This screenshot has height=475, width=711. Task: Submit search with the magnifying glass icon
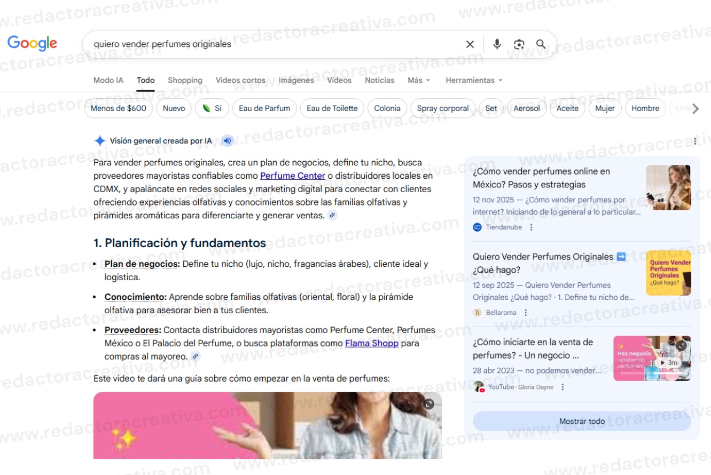(541, 44)
